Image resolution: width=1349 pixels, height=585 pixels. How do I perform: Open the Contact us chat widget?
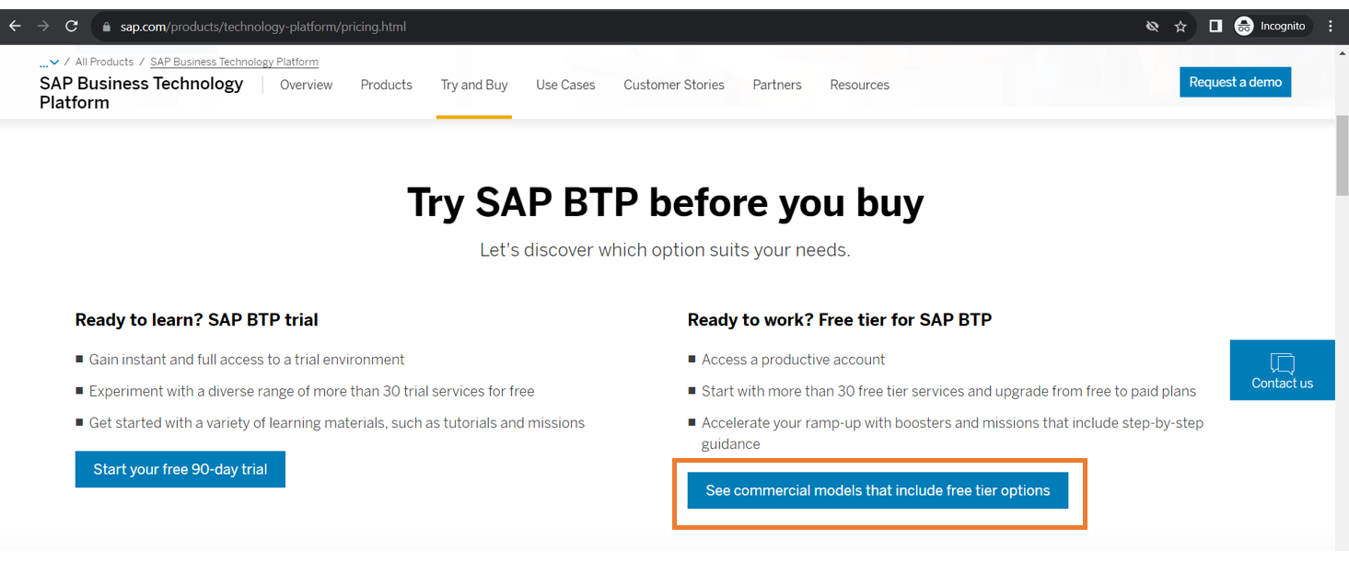tap(1282, 370)
